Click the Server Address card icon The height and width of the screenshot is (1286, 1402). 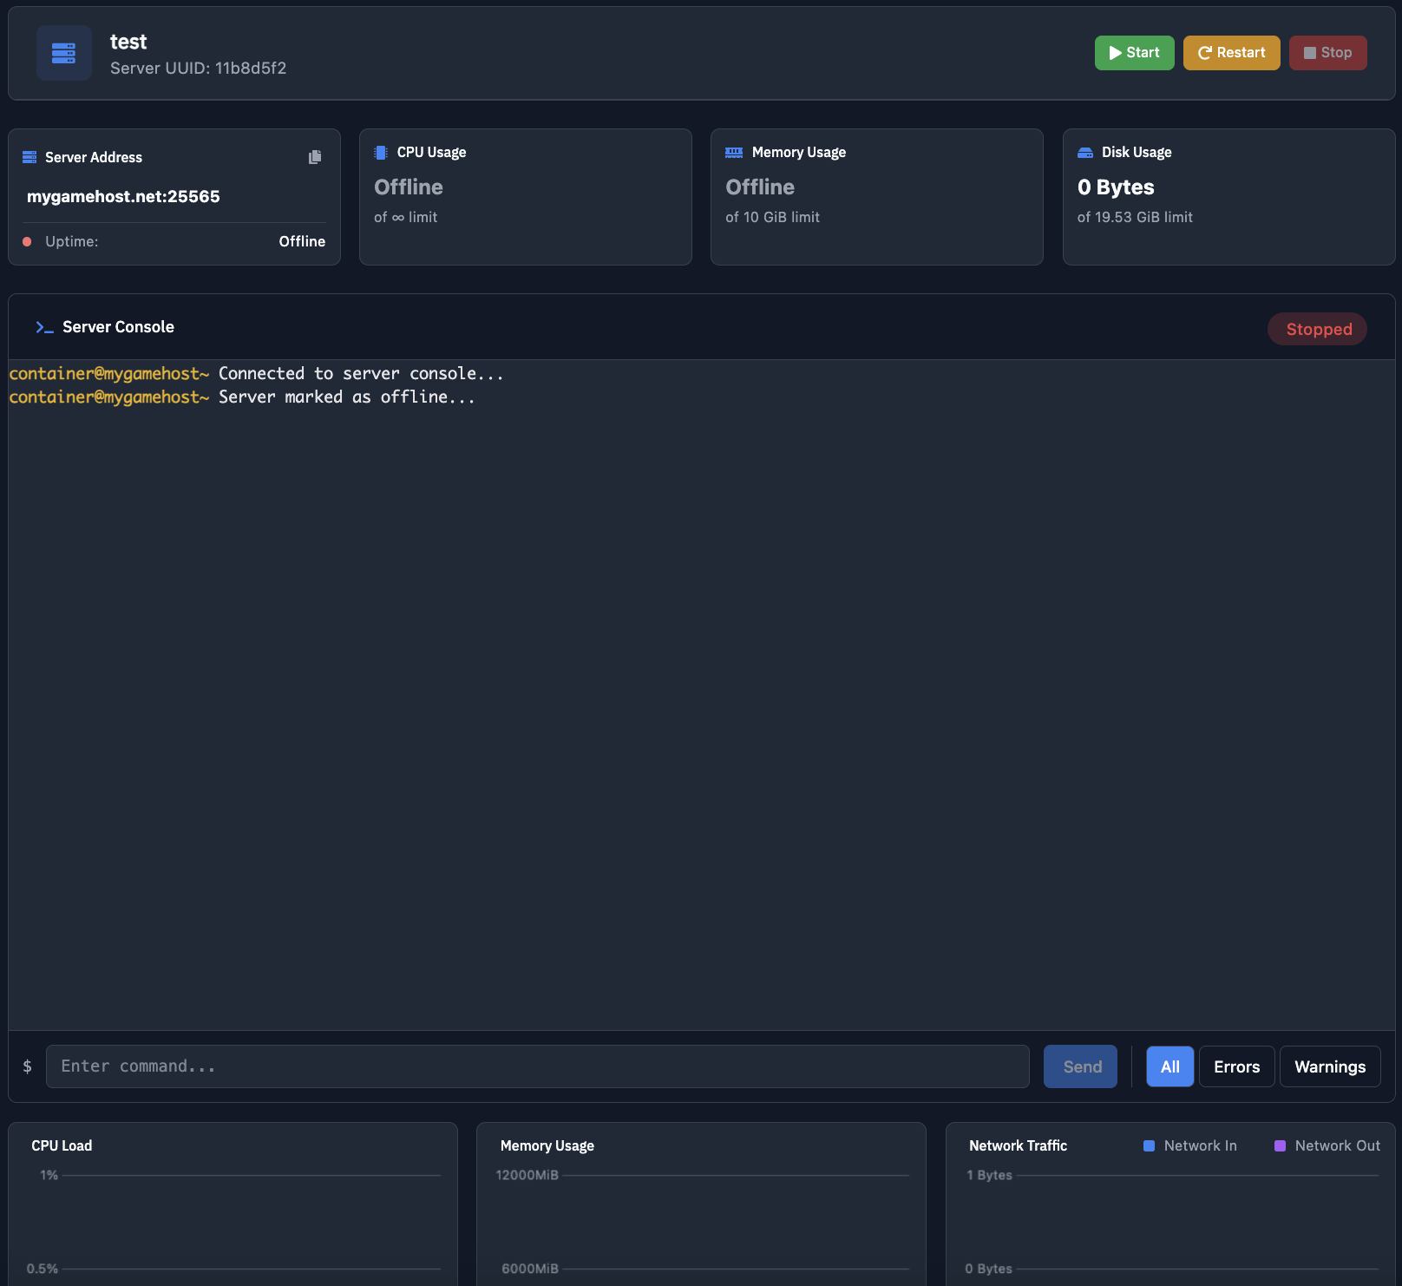(29, 157)
